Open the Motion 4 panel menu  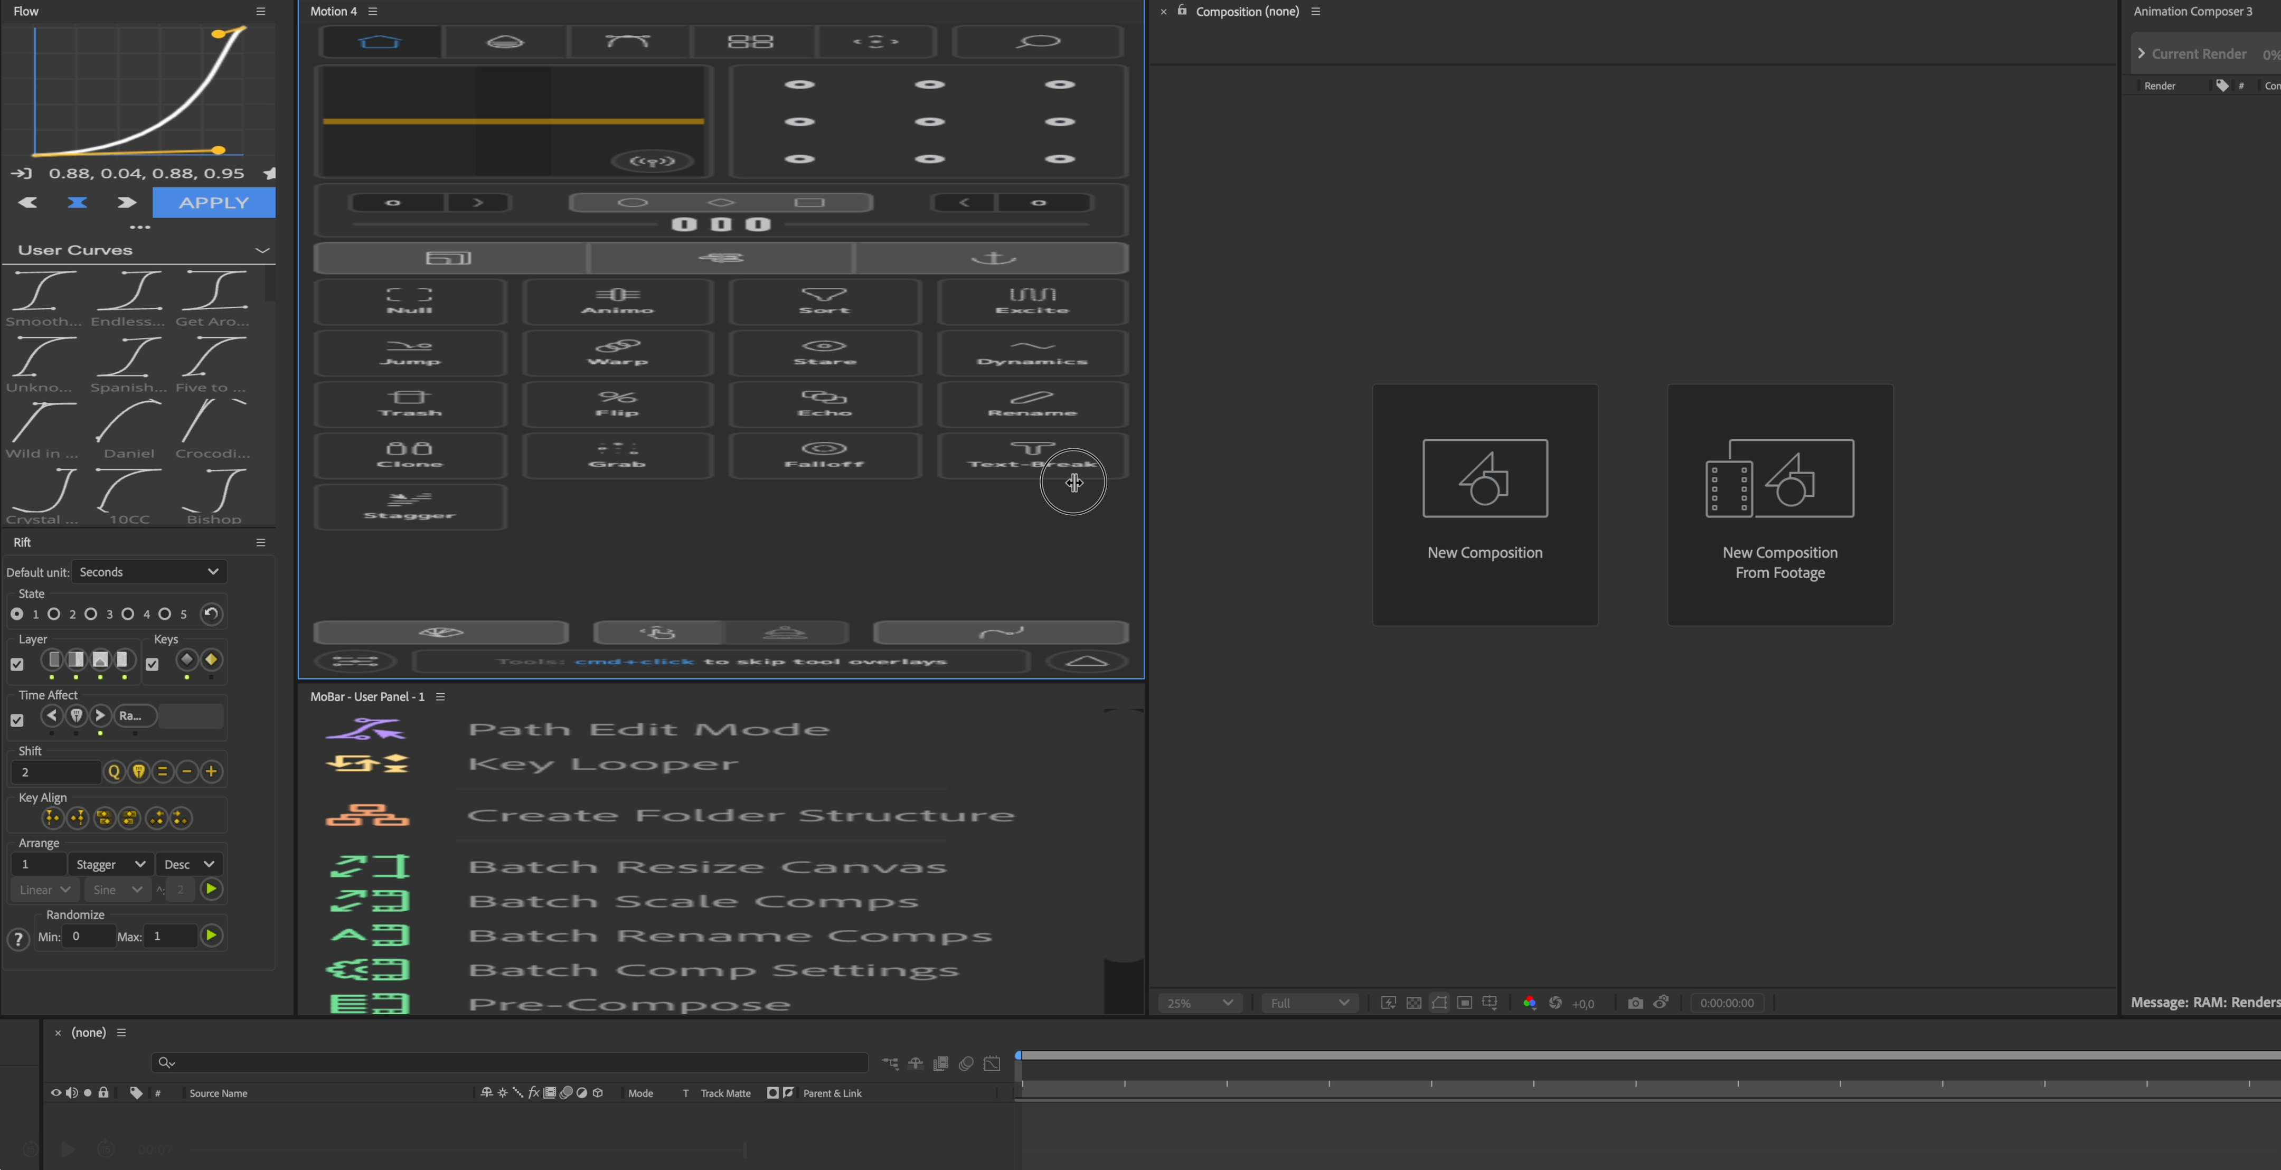pos(372,12)
